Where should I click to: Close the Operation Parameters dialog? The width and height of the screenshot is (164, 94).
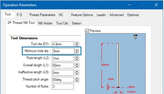156,5
